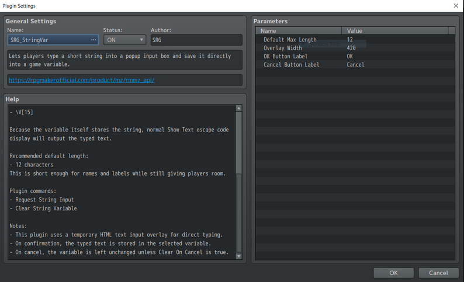Select the Cancel Button Label parameter row
This screenshot has height=282, width=464.
[x=355, y=64]
